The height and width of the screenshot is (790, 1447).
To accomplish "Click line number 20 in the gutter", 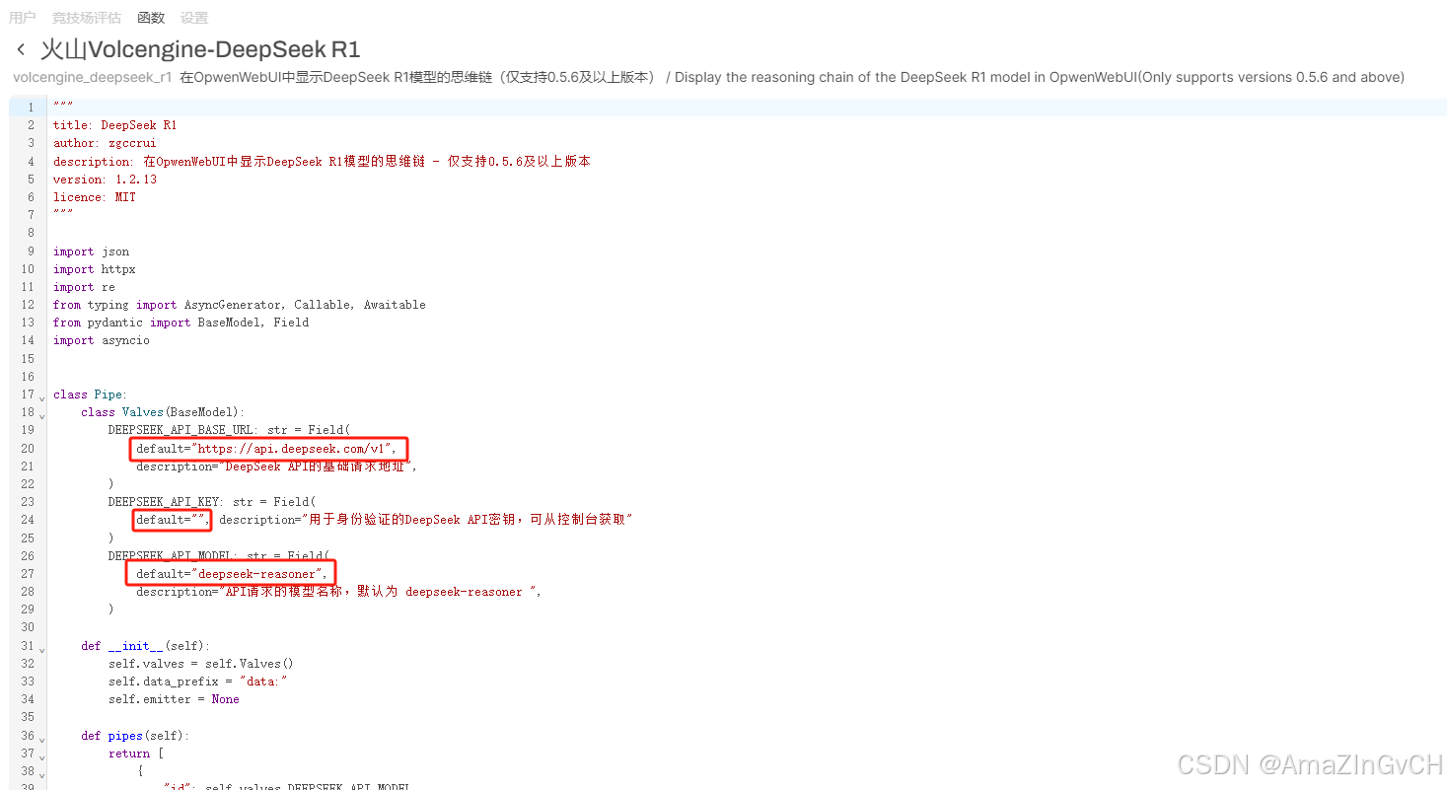I will (x=28, y=449).
